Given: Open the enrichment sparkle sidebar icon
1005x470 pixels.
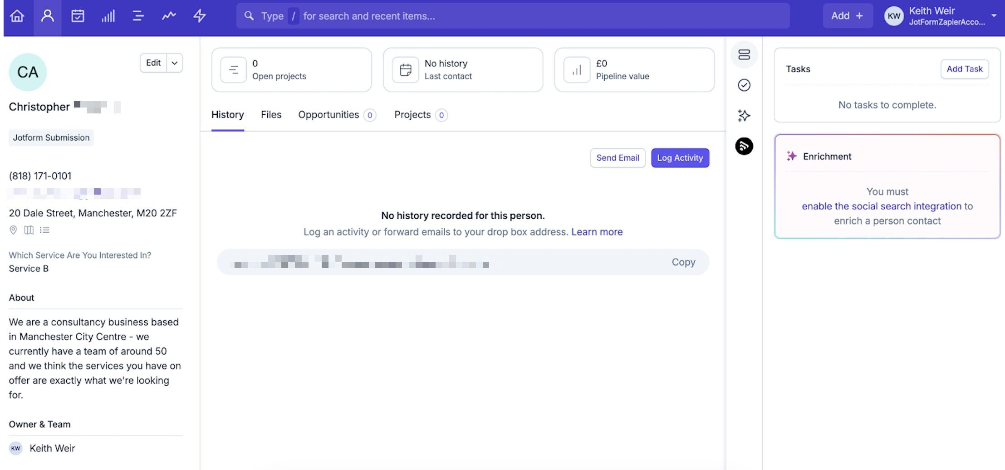Looking at the screenshot, I should click(744, 116).
